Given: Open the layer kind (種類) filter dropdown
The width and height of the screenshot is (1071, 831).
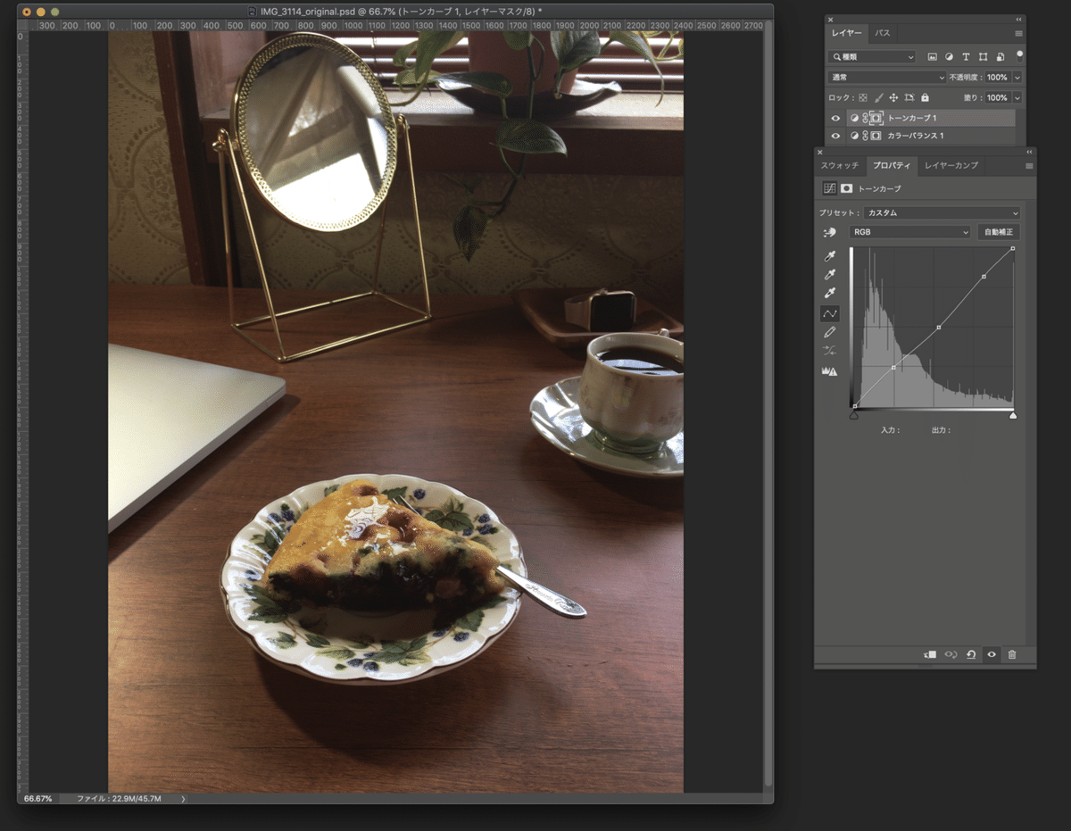Looking at the screenshot, I should click(x=873, y=56).
